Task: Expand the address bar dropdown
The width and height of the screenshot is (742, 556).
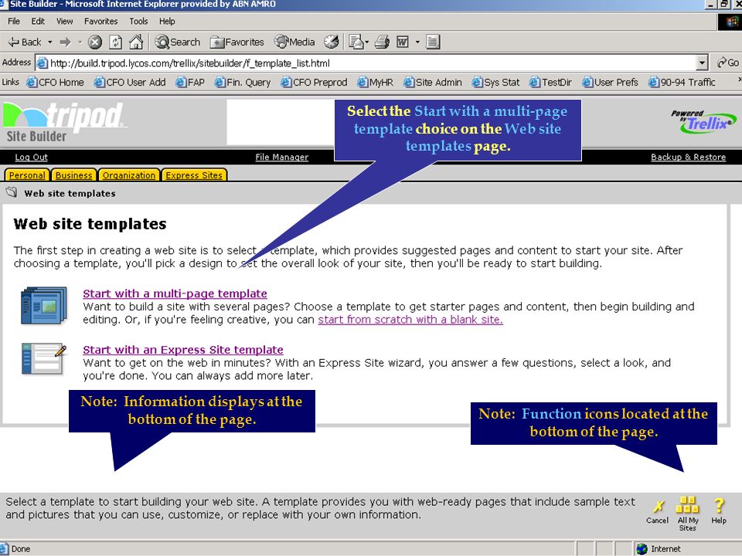Action: point(702,63)
